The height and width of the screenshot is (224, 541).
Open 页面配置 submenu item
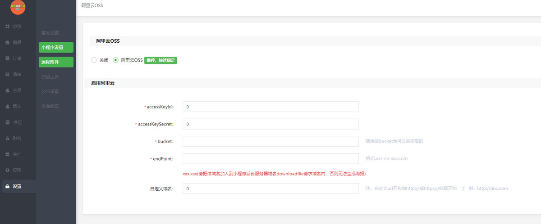coord(50,106)
